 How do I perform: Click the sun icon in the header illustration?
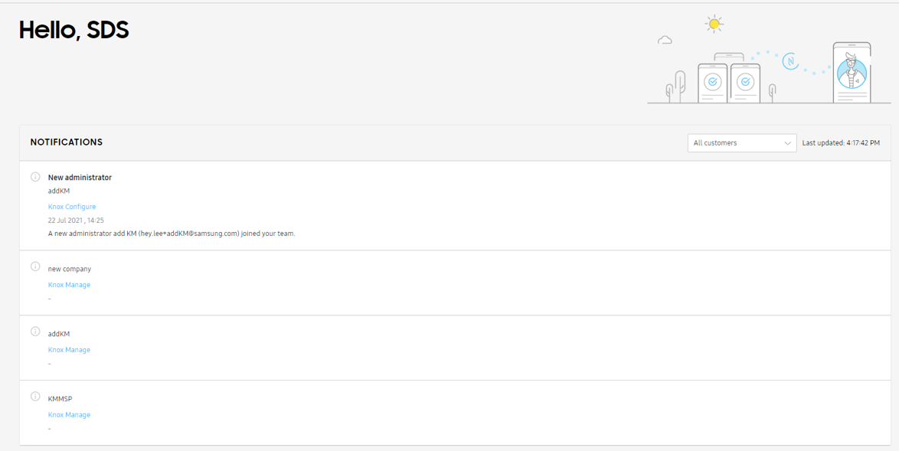click(714, 25)
